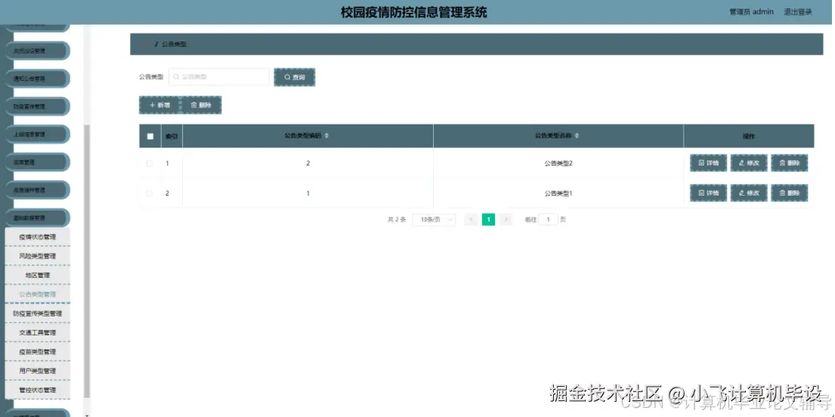Expand 疫苗接种管理 sidebar menu
The width and height of the screenshot is (835, 417).
click(x=37, y=190)
